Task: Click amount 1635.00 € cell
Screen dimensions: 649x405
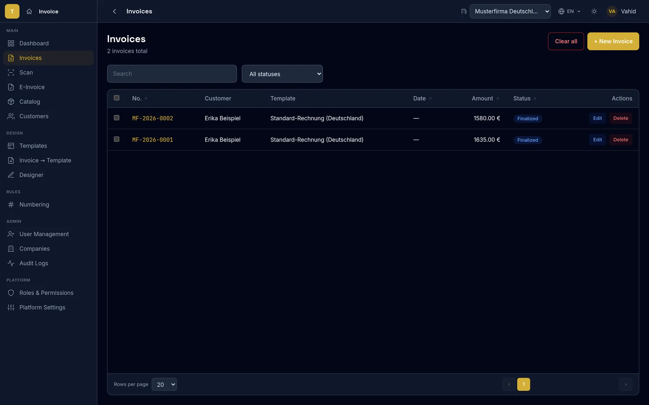Action: point(487,140)
